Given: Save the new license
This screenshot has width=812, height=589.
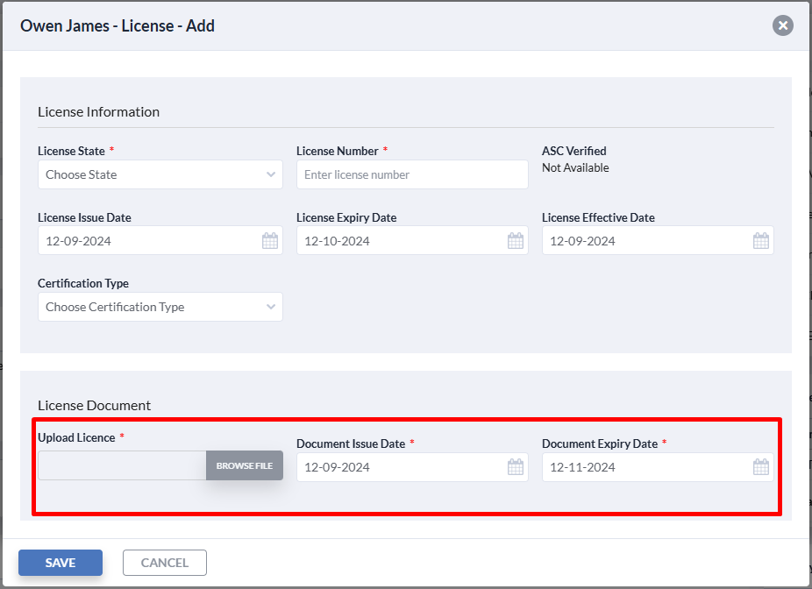Looking at the screenshot, I should tap(61, 563).
